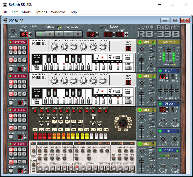The image size is (193, 177).
Task: Click the first synth's Cutoff knob
Action: [x=64, y=47]
